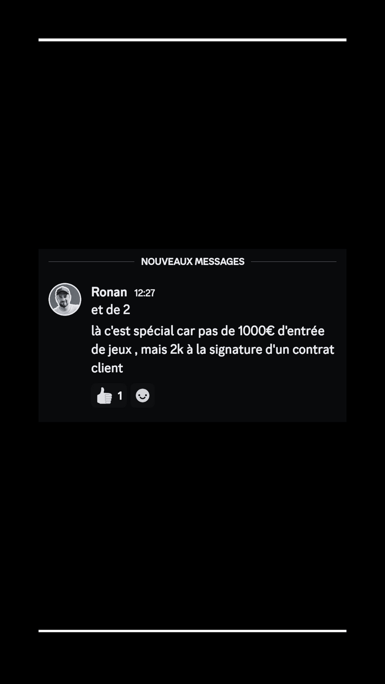
Task: Click the white horizontal bar at the bottom
Action: 192,631
